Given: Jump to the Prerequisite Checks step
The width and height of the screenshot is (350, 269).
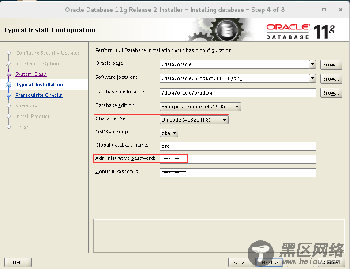Looking at the screenshot, I should pos(39,95).
